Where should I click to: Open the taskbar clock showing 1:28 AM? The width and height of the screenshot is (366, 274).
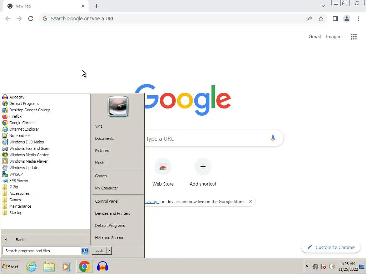pos(348,267)
